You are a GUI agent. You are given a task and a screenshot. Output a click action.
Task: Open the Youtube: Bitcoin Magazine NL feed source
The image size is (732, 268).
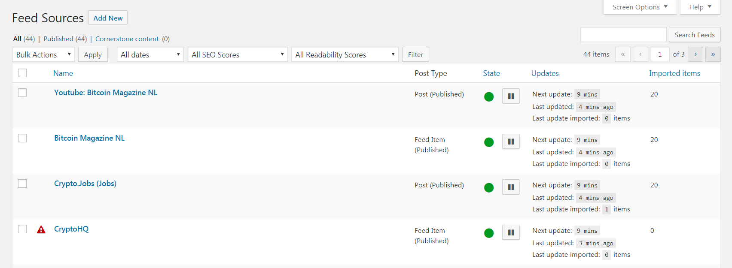pyautogui.click(x=106, y=93)
